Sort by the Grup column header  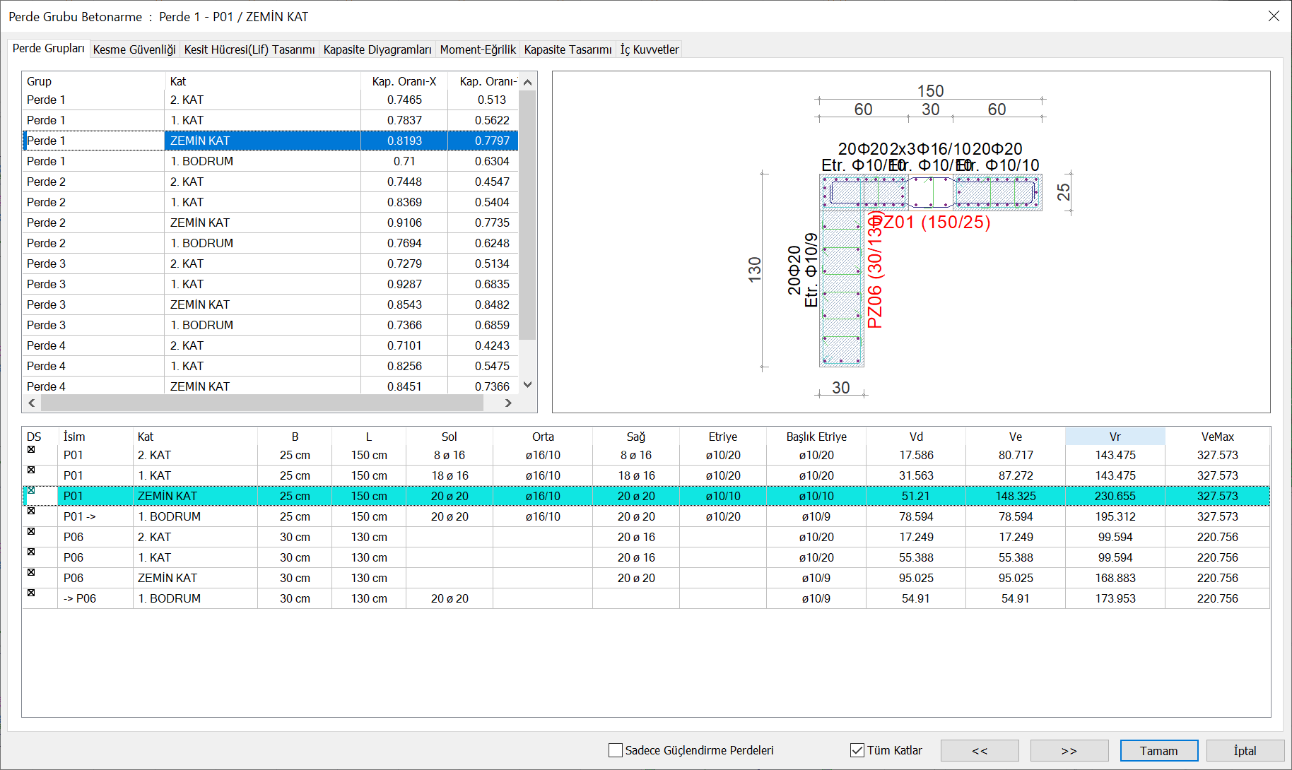click(x=94, y=81)
